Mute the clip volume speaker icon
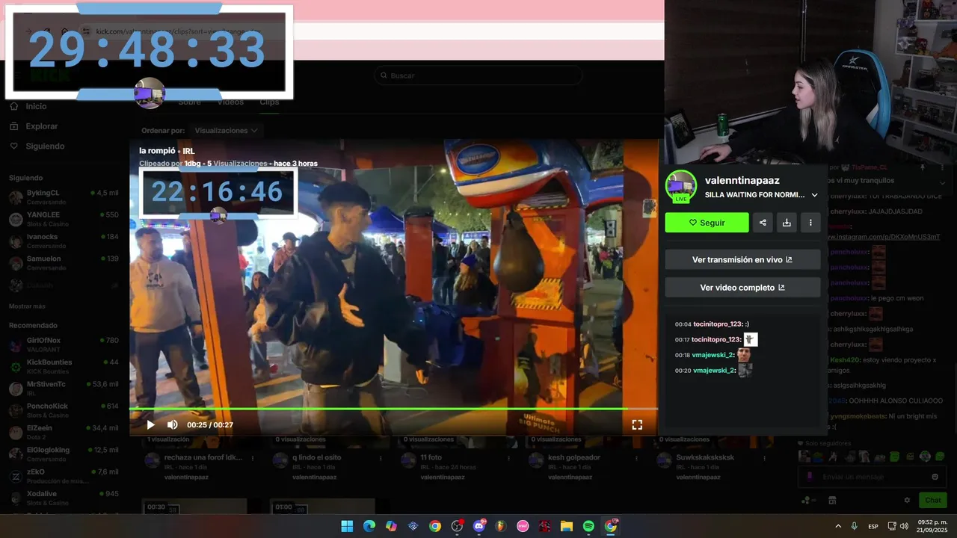The width and height of the screenshot is (957, 538). [x=172, y=424]
